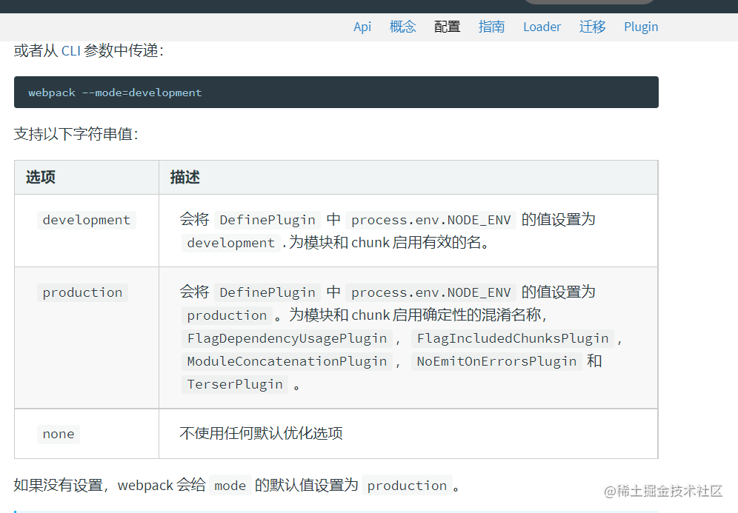738x513 pixels.
Task: Click DefinePlugin in the development row
Action: pyautogui.click(x=267, y=220)
